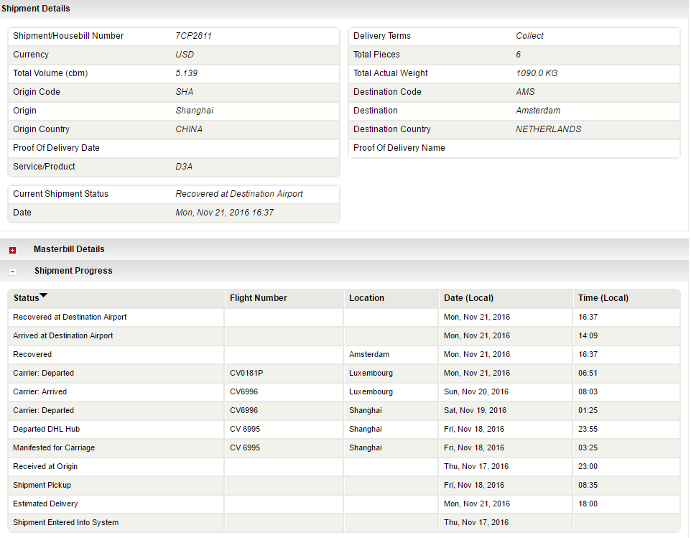Click the Destination Country NETHERLANDS value
Screen dimensions: 691x538
[548, 129]
